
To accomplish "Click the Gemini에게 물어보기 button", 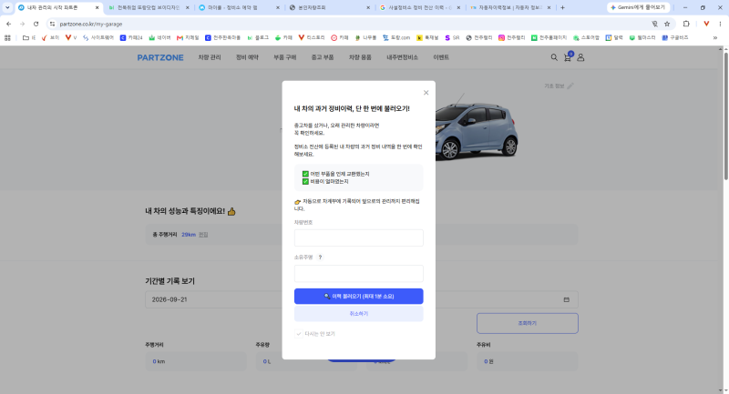I will point(637,7).
